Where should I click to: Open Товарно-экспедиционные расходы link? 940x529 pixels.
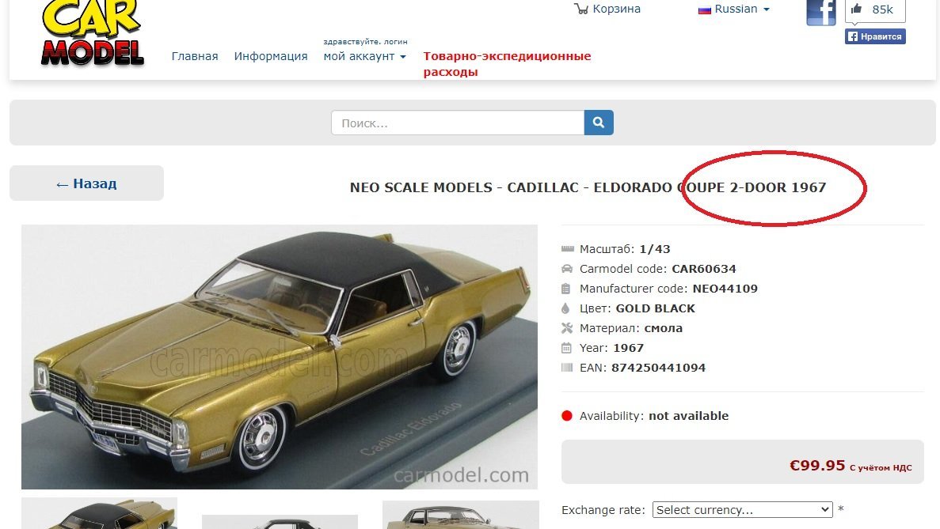click(x=507, y=64)
